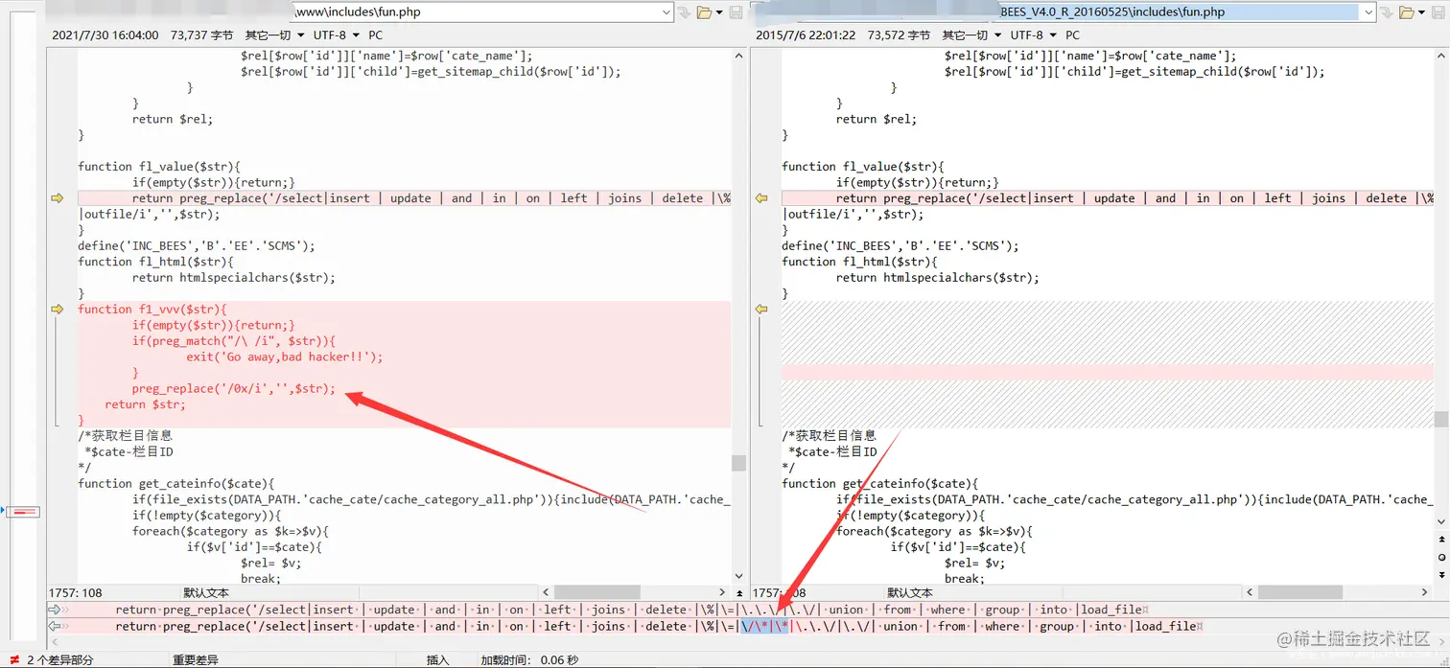Click the left pane browse folder icon
1450x668 pixels.
click(x=704, y=12)
